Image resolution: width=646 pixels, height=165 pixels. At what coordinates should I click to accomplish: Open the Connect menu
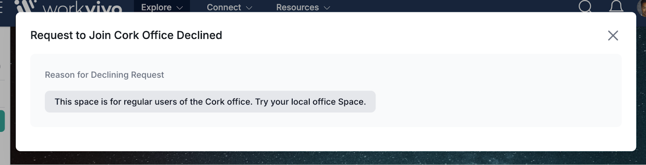[229, 7]
